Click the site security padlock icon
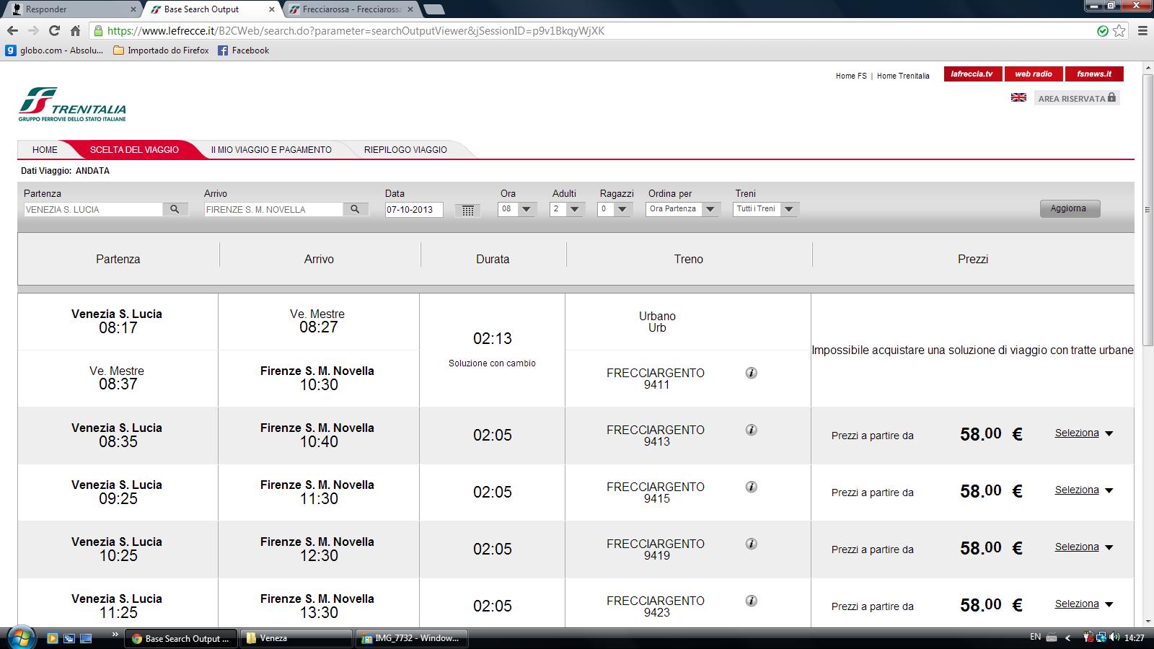The width and height of the screenshot is (1154, 649). click(x=98, y=31)
